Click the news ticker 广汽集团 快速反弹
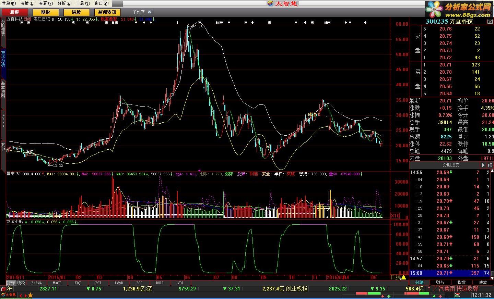 click(x=456, y=289)
